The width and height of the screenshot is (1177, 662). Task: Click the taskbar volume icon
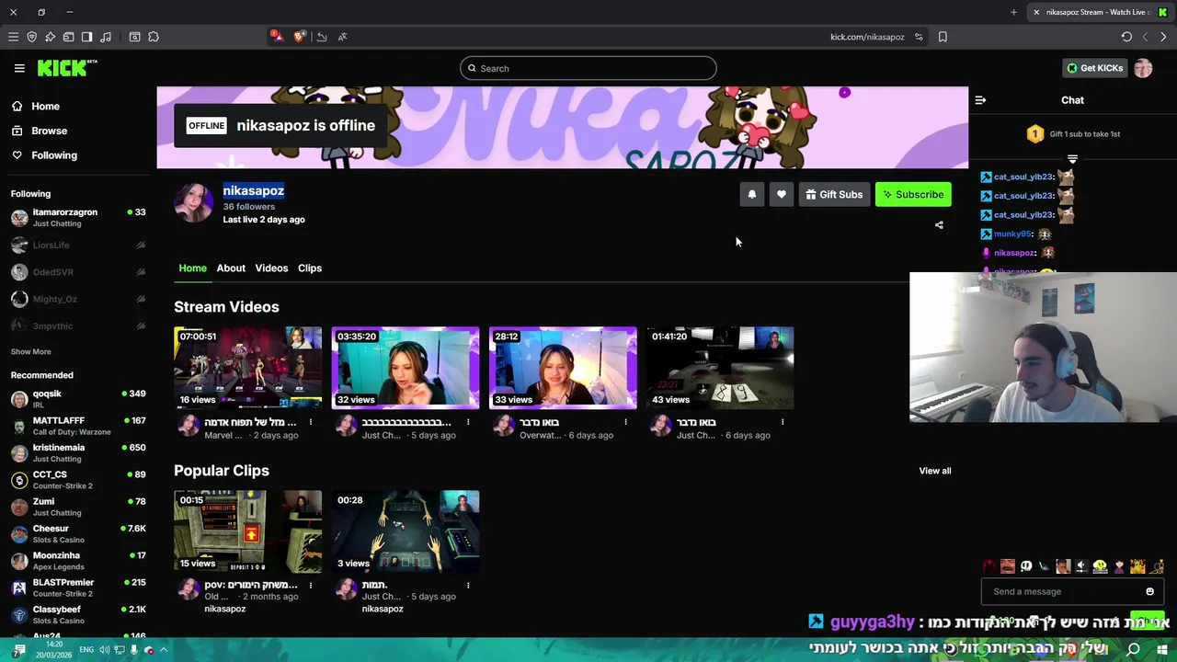(105, 650)
